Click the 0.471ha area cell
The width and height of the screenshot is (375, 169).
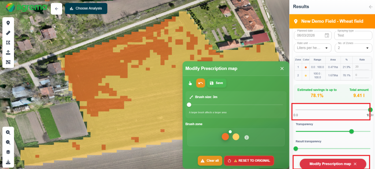coord(333,67)
